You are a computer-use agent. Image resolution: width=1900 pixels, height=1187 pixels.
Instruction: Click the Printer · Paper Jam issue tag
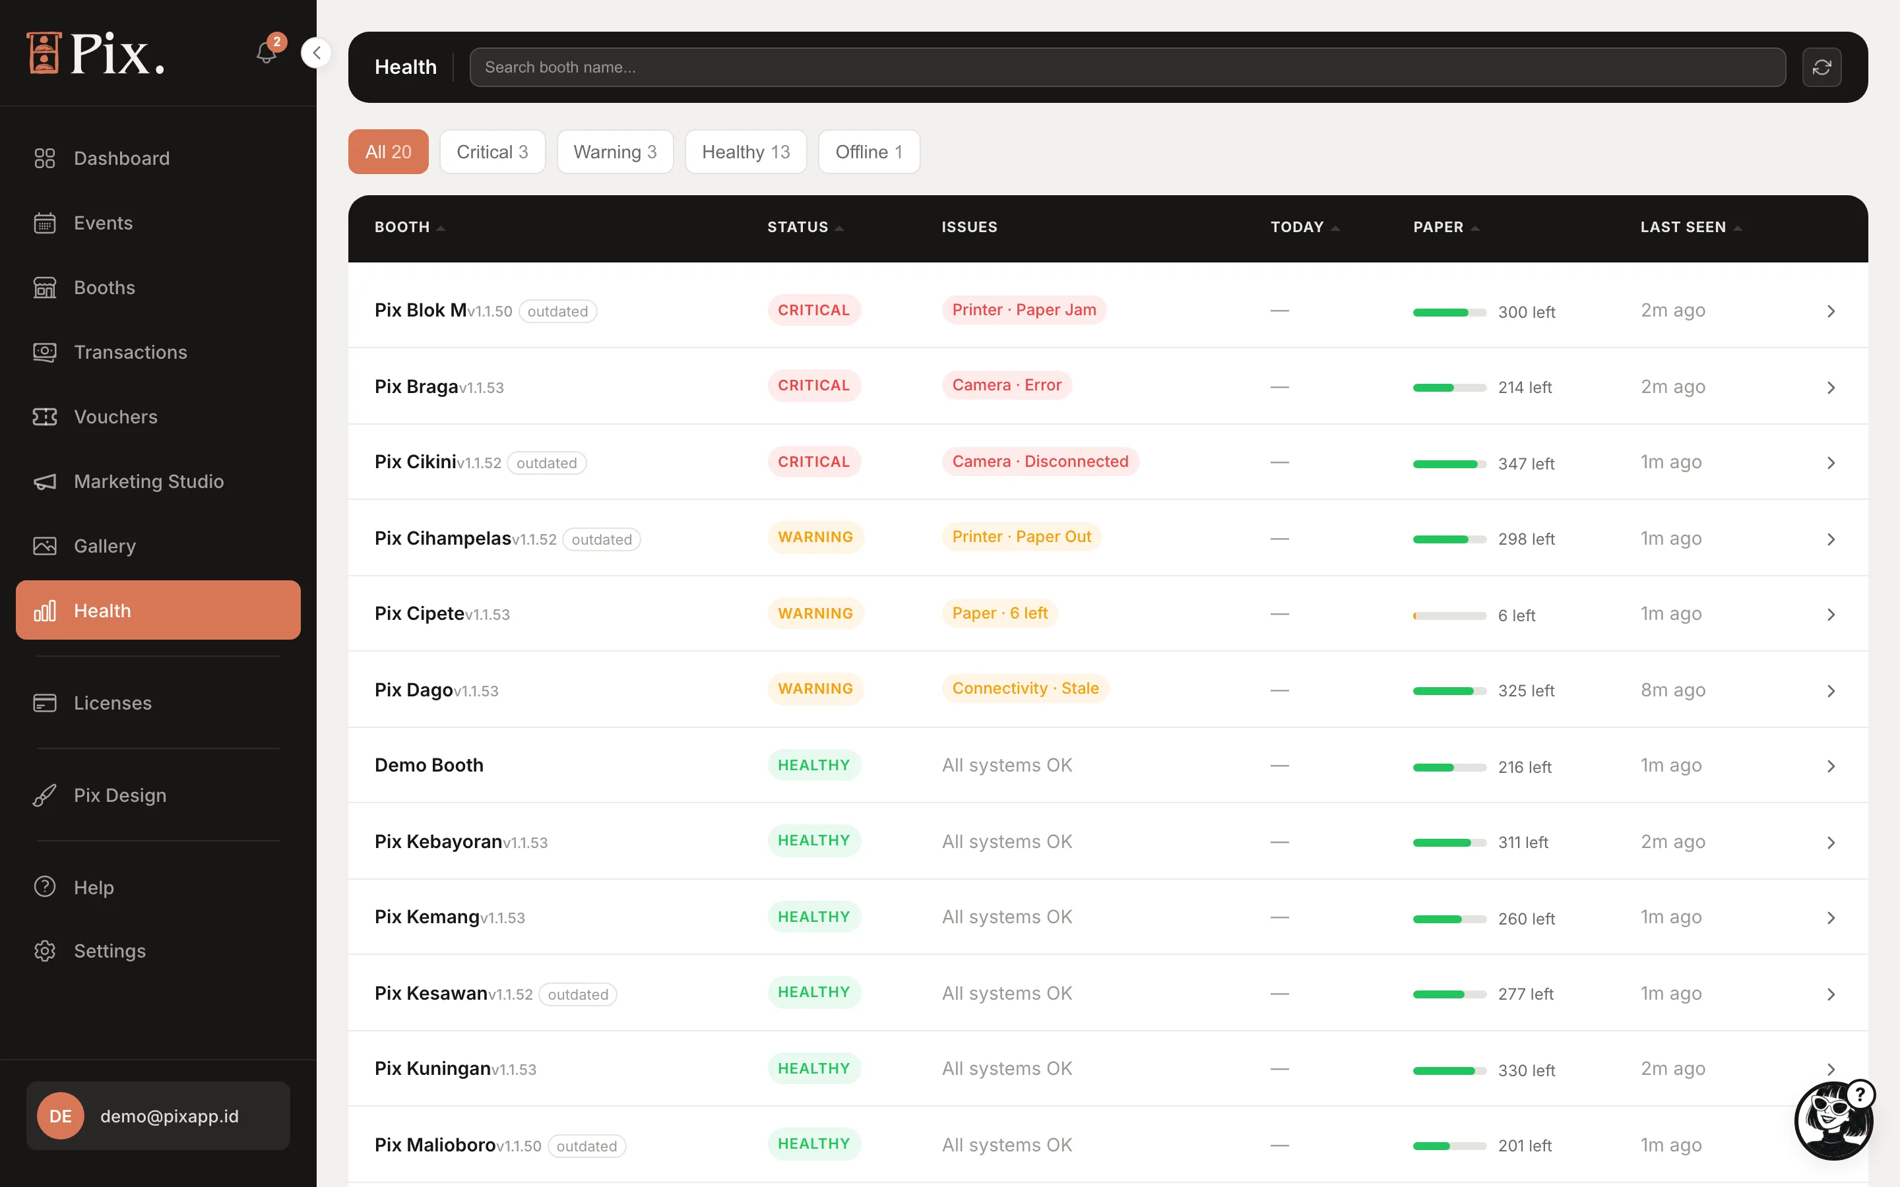pos(1024,310)
